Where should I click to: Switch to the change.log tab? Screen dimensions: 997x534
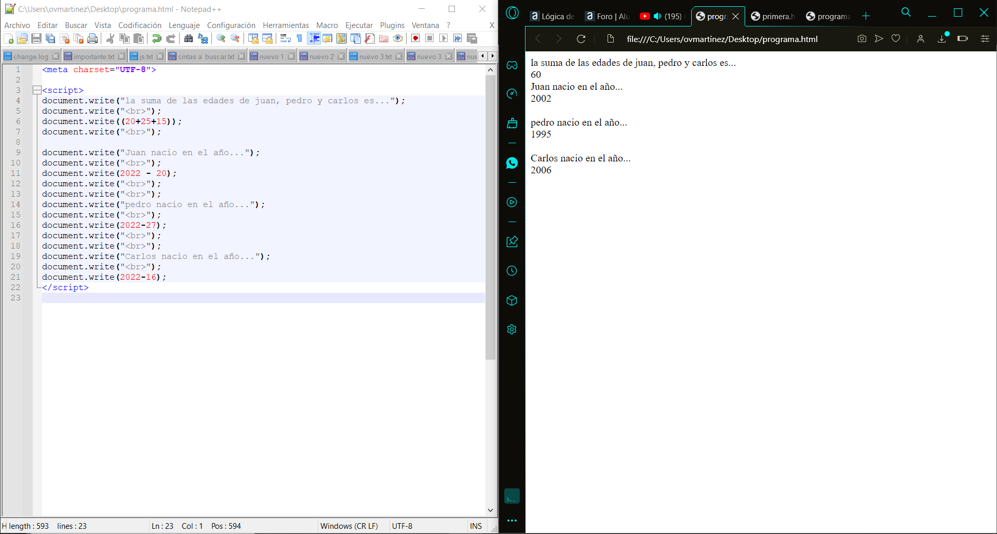tap(30, 57)
